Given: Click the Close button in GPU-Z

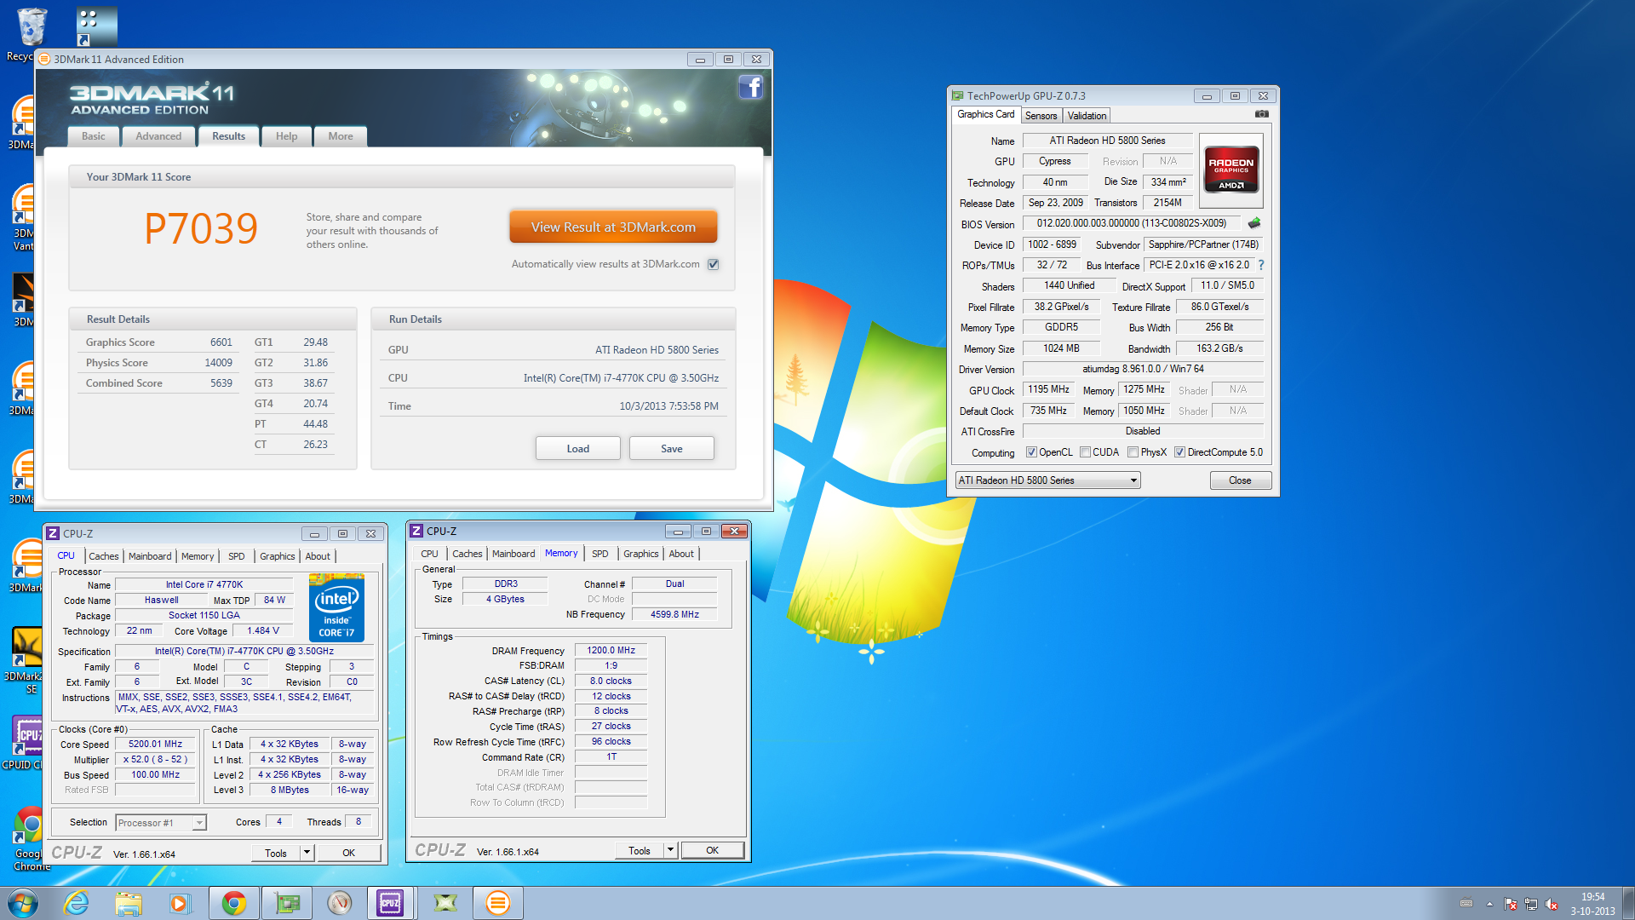Looking at the screenshot, I should point(1240,480).
